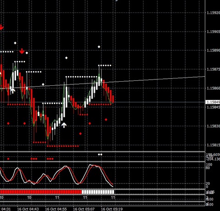Image resolution: width=220 pixels, height=211 pixels.
Task: Click the pair of white indicator dots
Action: click(x=100, y=155)
